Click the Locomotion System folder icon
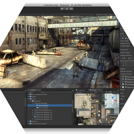Viewport: 134px width, 134px height. pos(31,124)
